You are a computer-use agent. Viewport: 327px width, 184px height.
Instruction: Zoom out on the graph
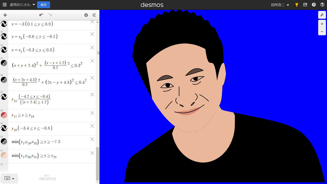click(322, 32)
